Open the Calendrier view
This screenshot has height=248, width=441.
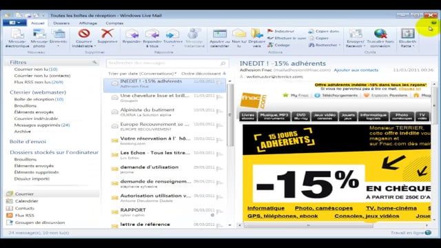tap(26, 201)
